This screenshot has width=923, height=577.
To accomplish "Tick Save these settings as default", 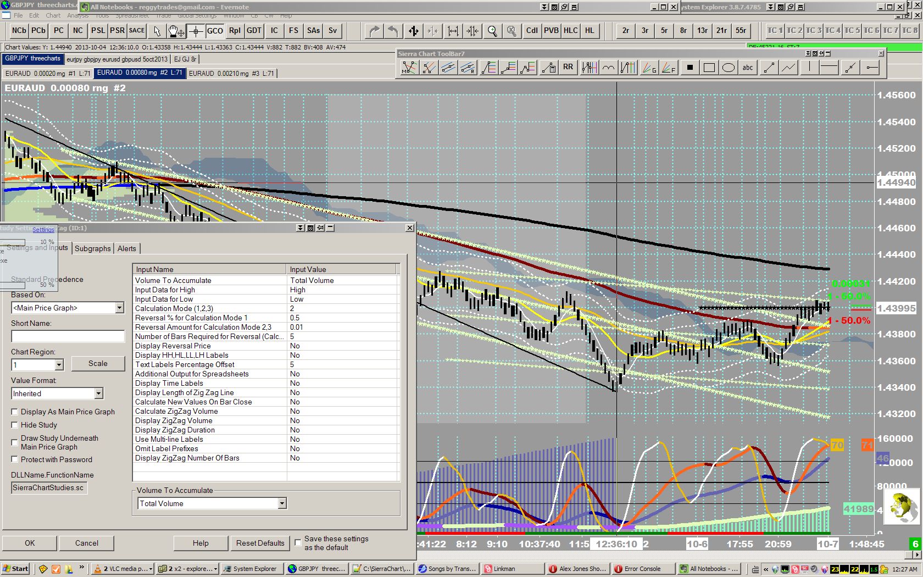I will tap(298, 542).
